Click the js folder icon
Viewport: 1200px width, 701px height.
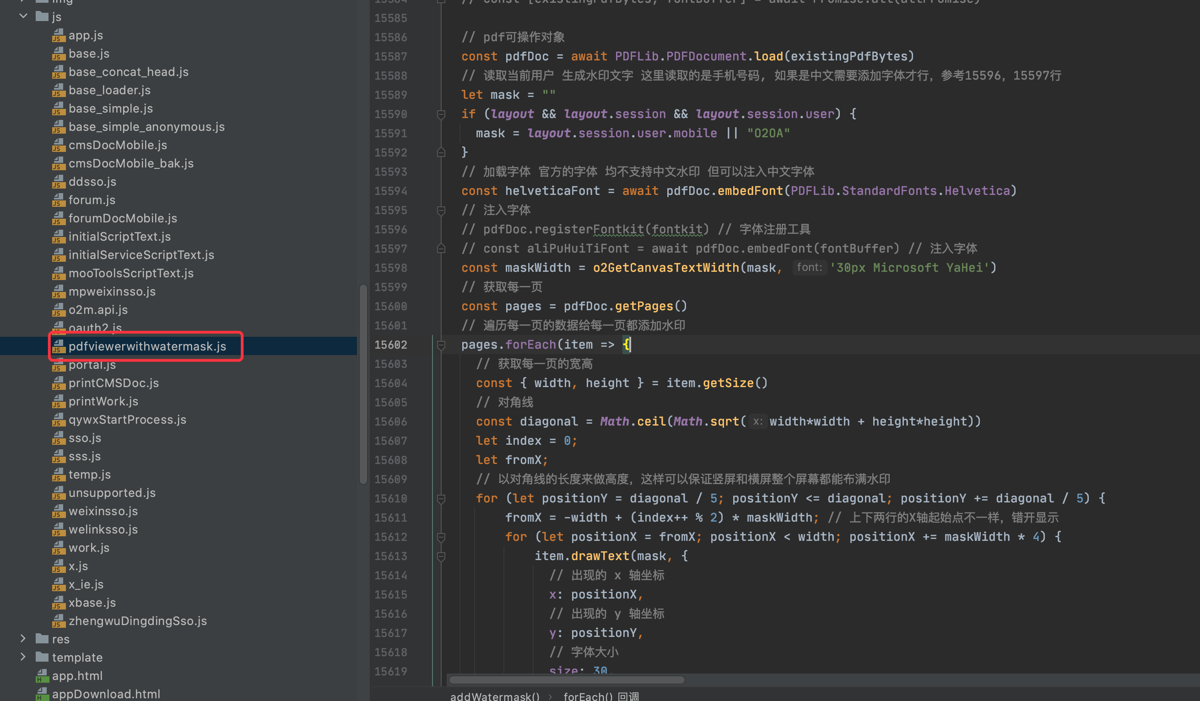pos(42,16)
